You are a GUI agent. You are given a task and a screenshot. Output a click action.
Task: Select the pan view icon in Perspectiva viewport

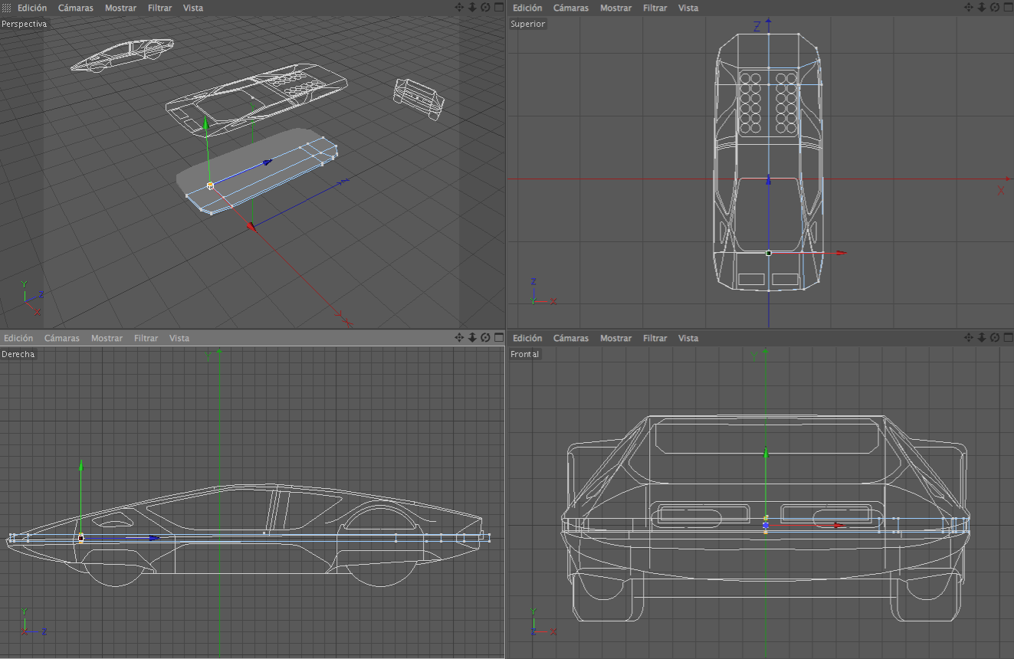(x=458, y=8)
